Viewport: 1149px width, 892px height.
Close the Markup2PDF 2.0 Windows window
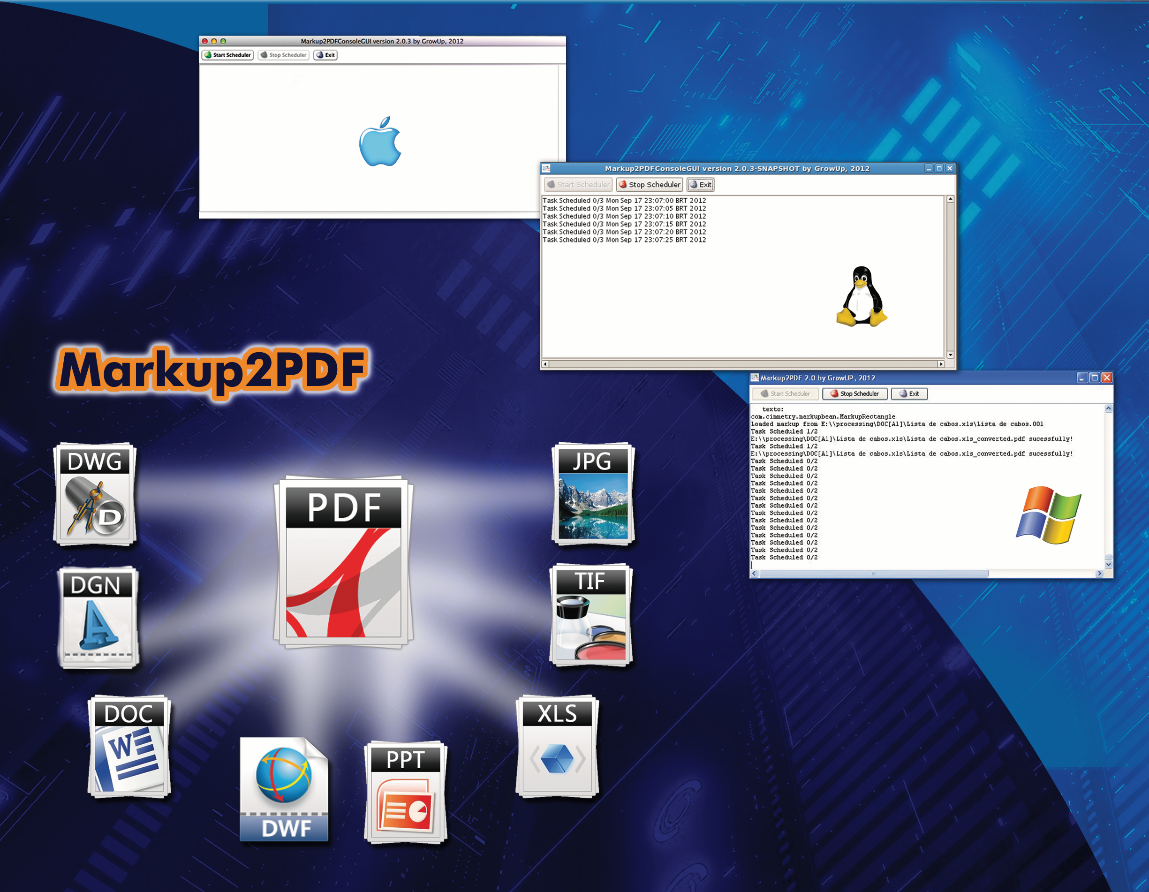pos(1107,378)
